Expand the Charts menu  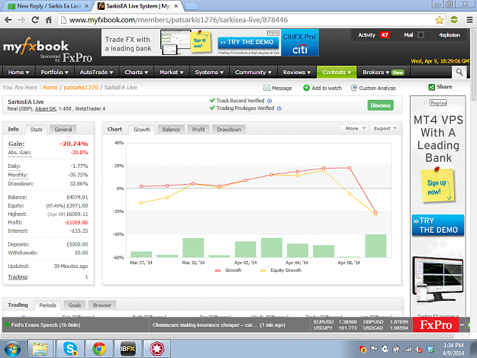(137, 72)
